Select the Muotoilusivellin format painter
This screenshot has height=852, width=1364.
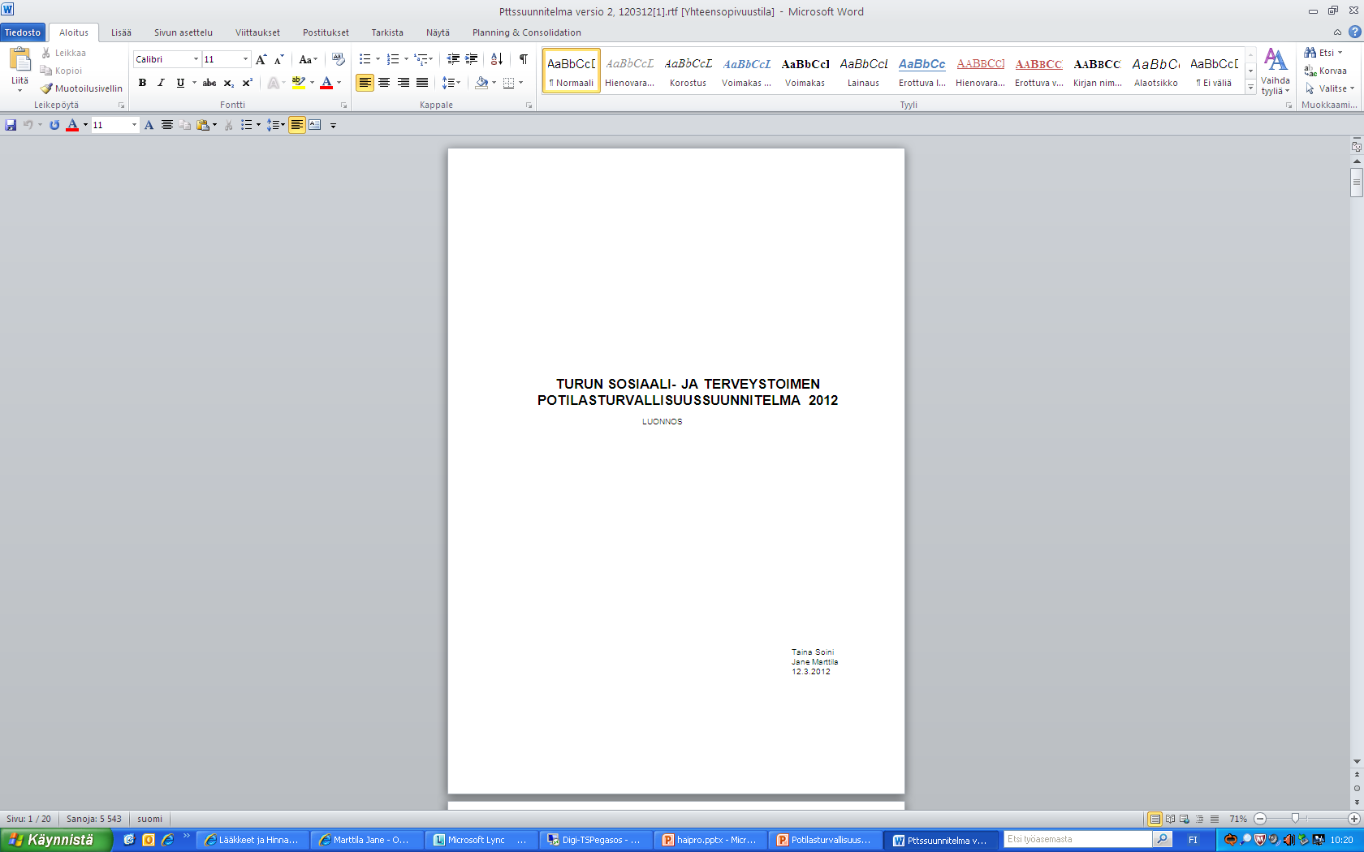[x=81, y=88]
